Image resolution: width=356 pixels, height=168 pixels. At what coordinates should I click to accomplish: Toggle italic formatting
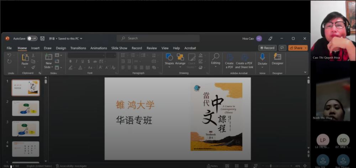pyautogui.click(x=76, y=61)
